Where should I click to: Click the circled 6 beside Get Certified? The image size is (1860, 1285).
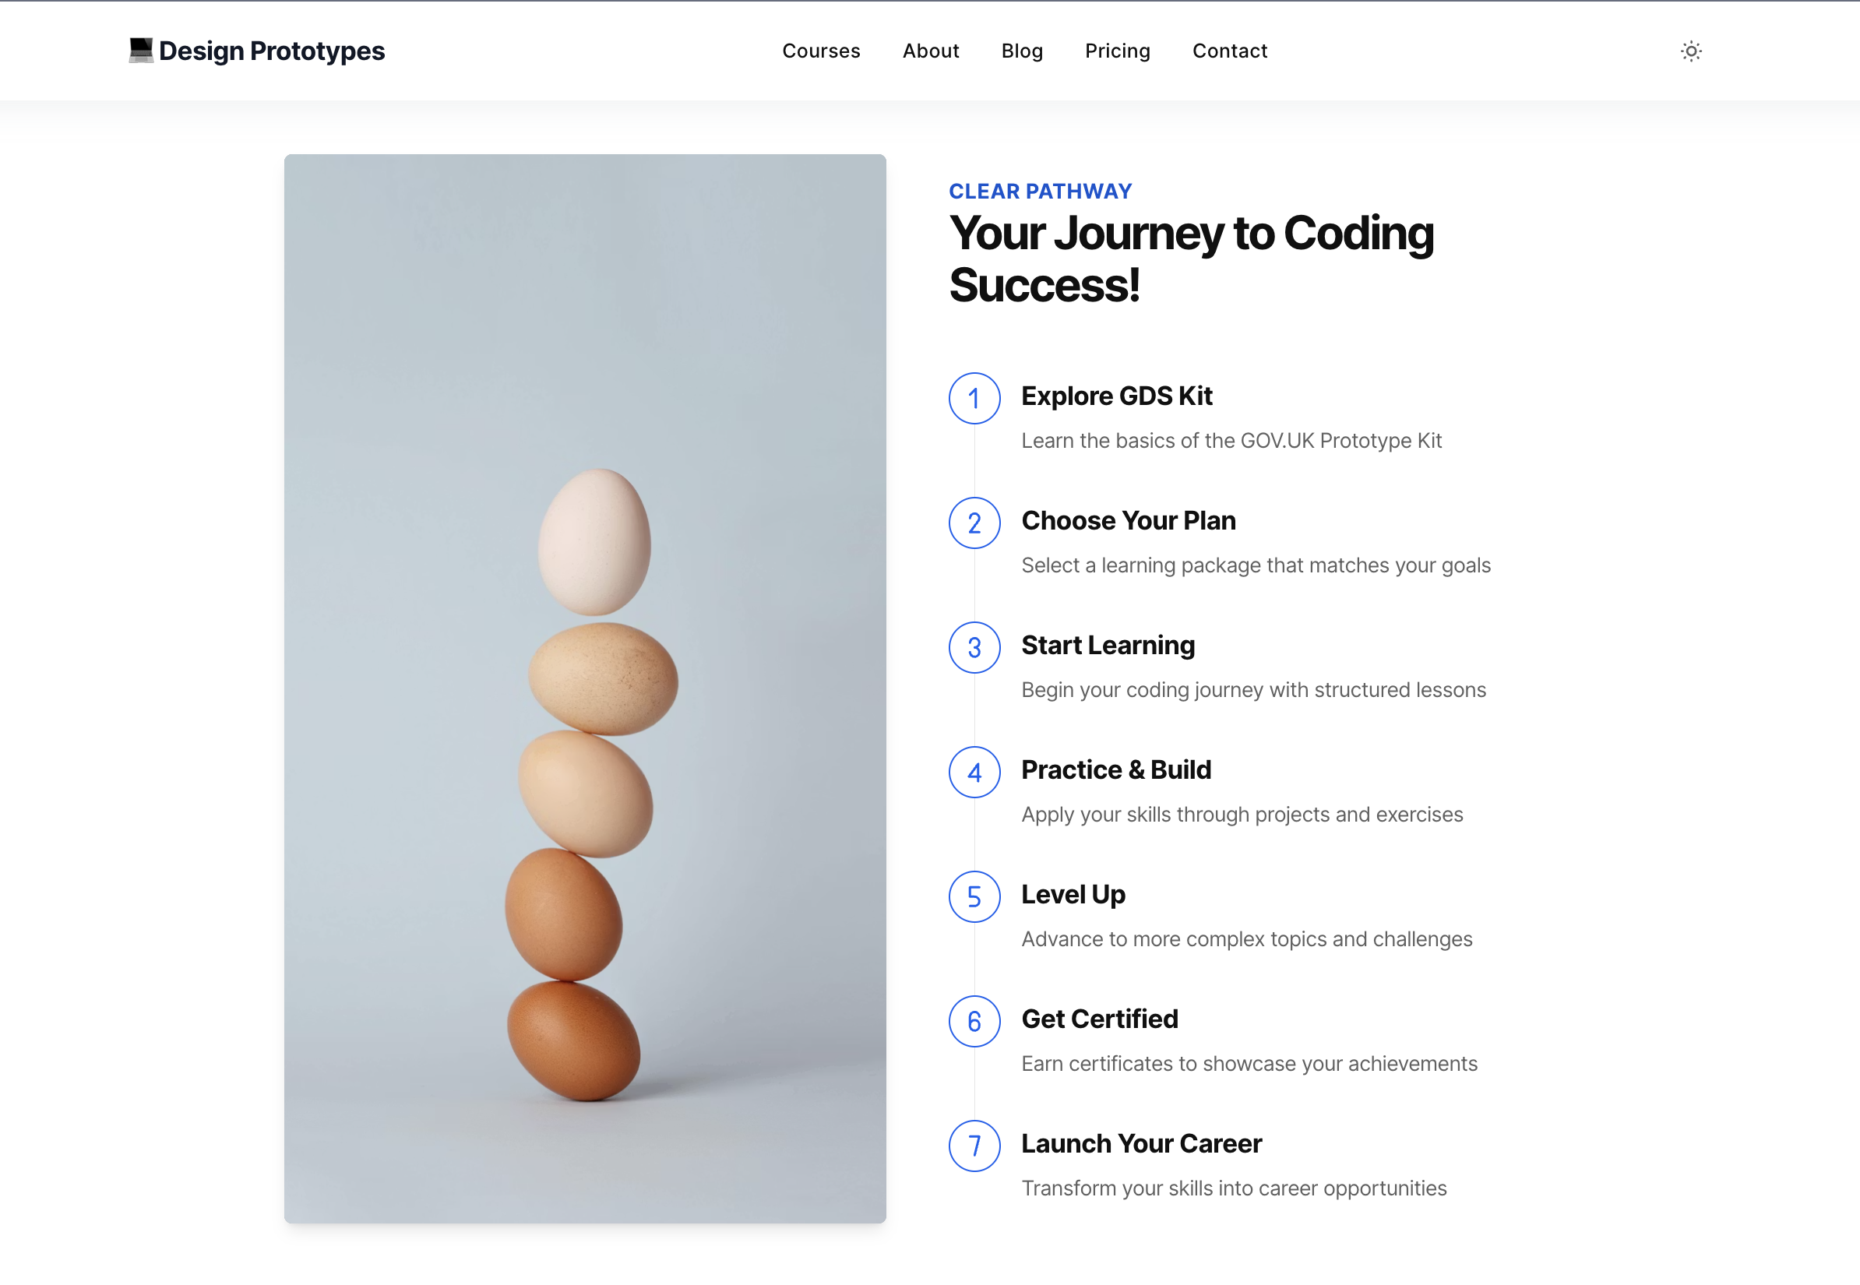pos(974,1022)
